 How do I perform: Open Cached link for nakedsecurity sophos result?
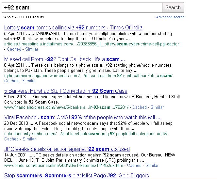pos(11,139)
